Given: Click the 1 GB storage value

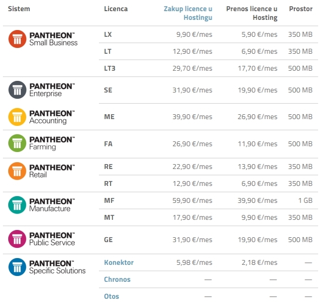Looking at the screenshot, I should [305, 200].
